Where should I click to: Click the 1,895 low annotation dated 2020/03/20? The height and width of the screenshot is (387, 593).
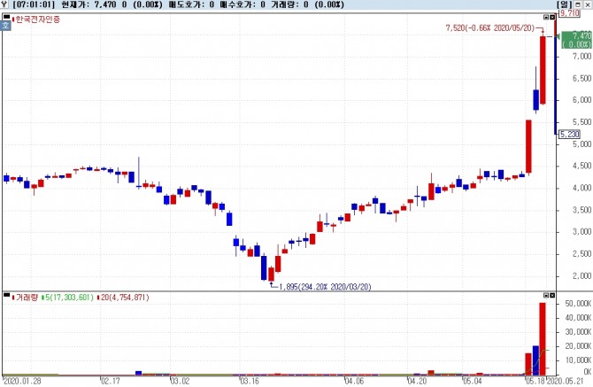coord(325,287)
